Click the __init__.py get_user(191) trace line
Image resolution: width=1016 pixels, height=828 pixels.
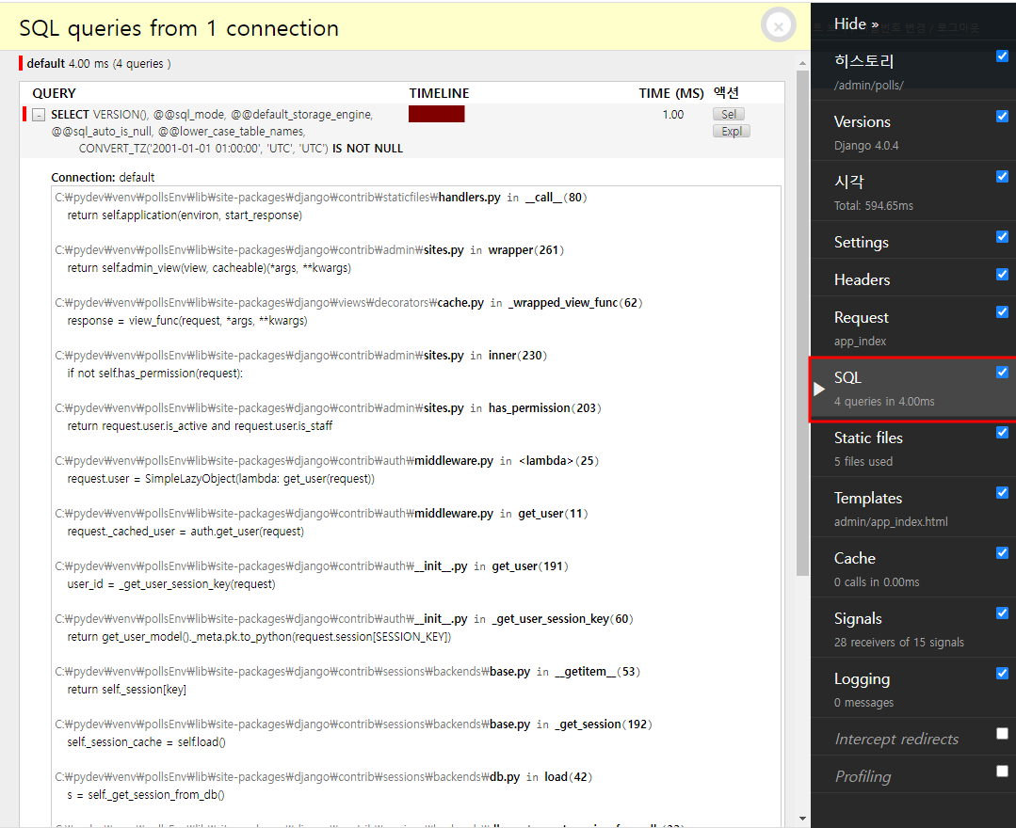click(x=312, y=566)
